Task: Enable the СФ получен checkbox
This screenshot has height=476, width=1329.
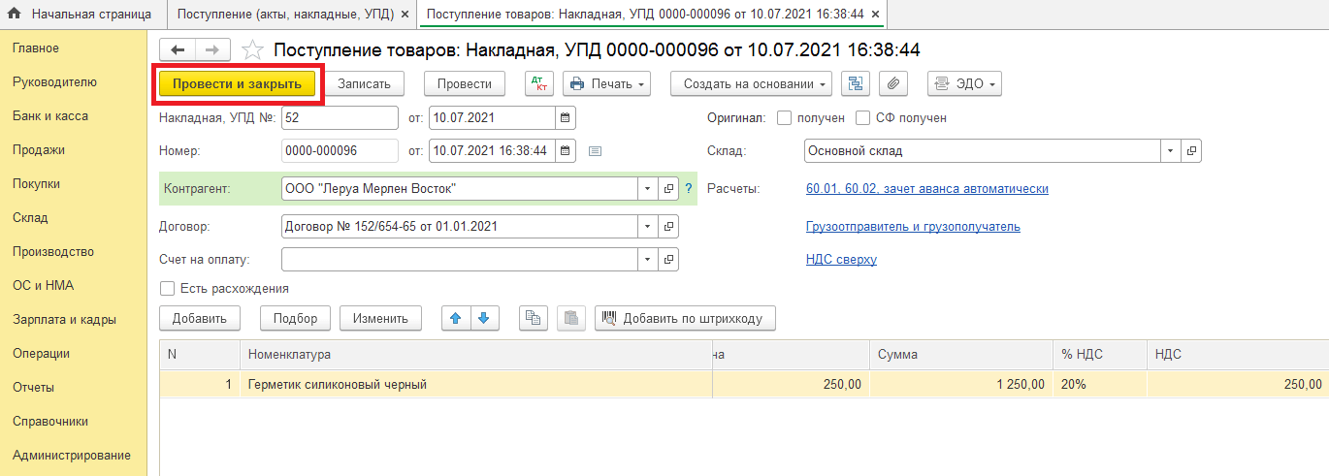Action: (862, 118)
